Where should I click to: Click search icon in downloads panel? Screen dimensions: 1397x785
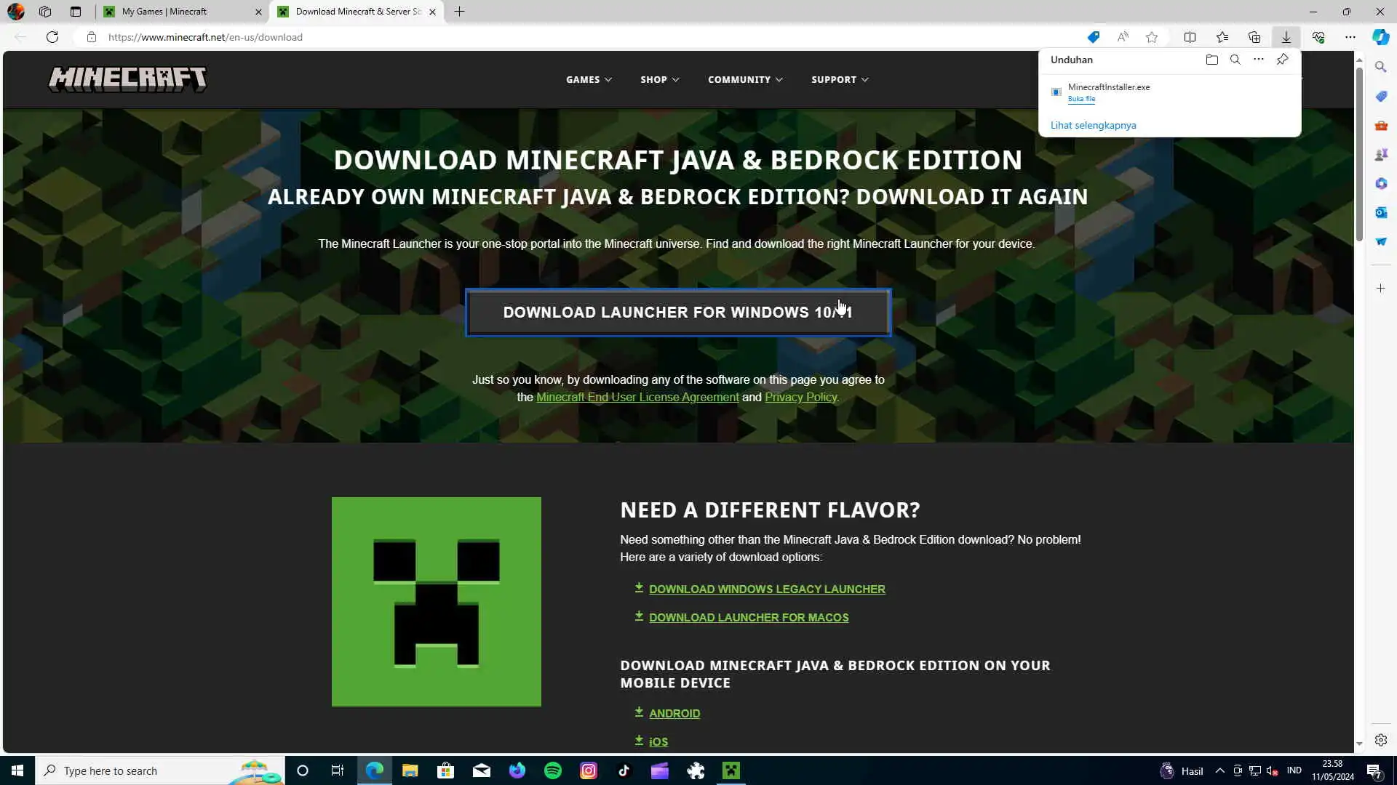tap(1235, 60)
